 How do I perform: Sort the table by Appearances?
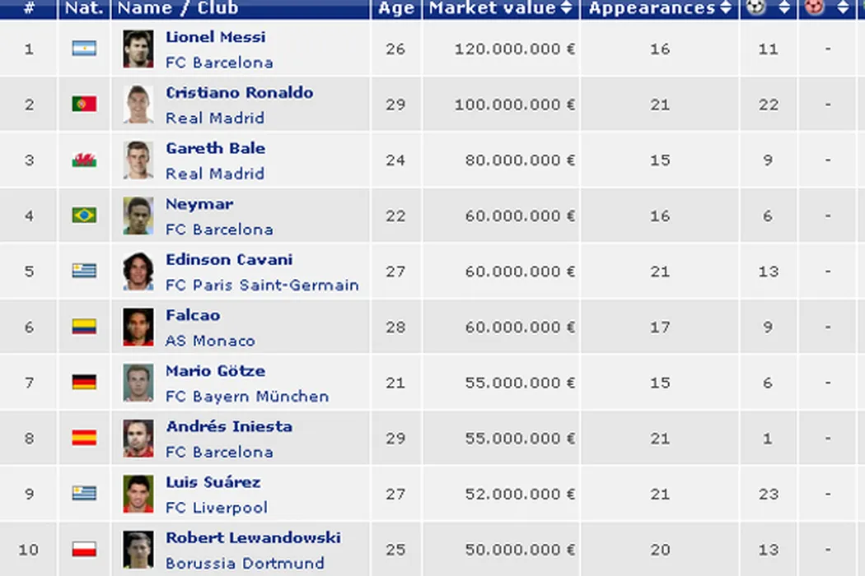coord(660,8)
